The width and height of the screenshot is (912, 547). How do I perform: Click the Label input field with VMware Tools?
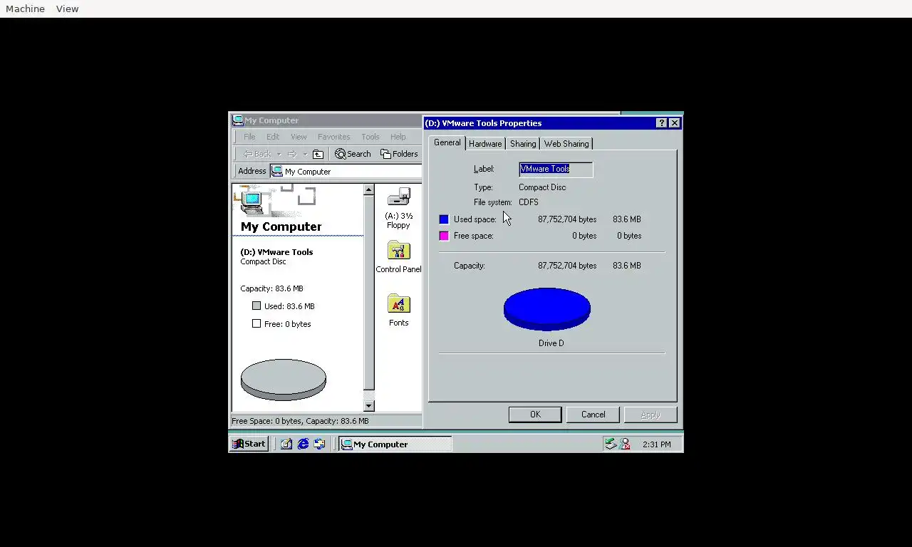pyautogui.click(x=556, y=169)
